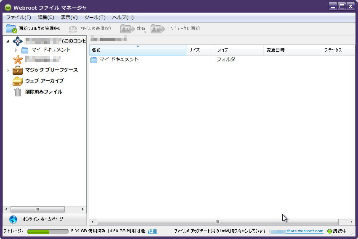The image size is (358, 239).
Task: Click the フォルダ type cell
Action: [226, 60]
